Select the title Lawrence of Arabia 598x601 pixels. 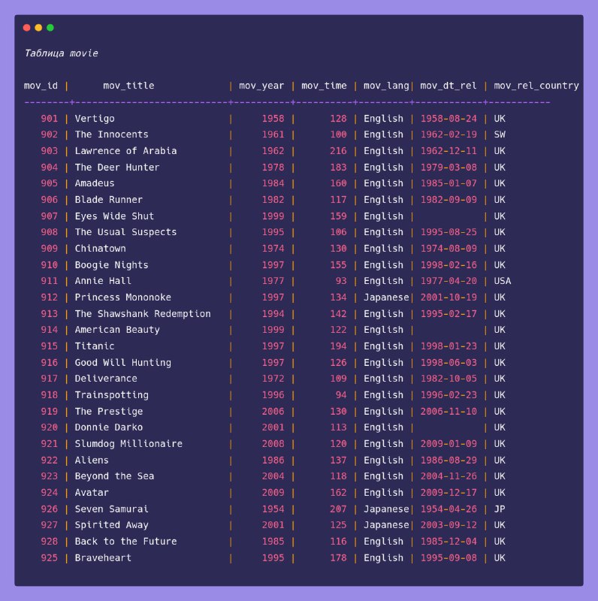(125, 151)
